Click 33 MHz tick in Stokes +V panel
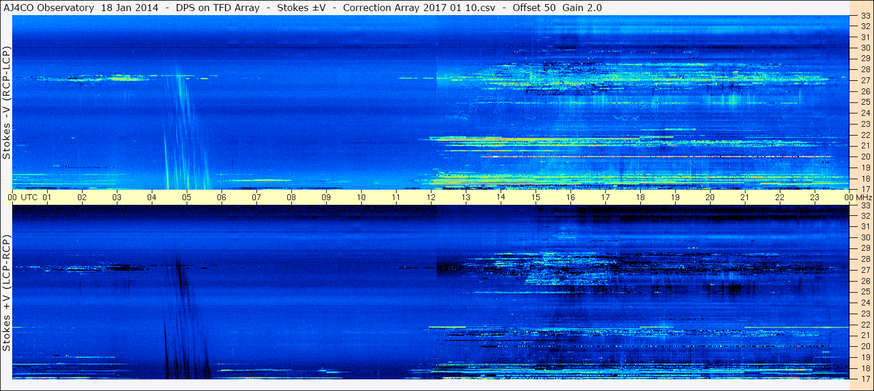874x391 pixels. tap(865, 205)
